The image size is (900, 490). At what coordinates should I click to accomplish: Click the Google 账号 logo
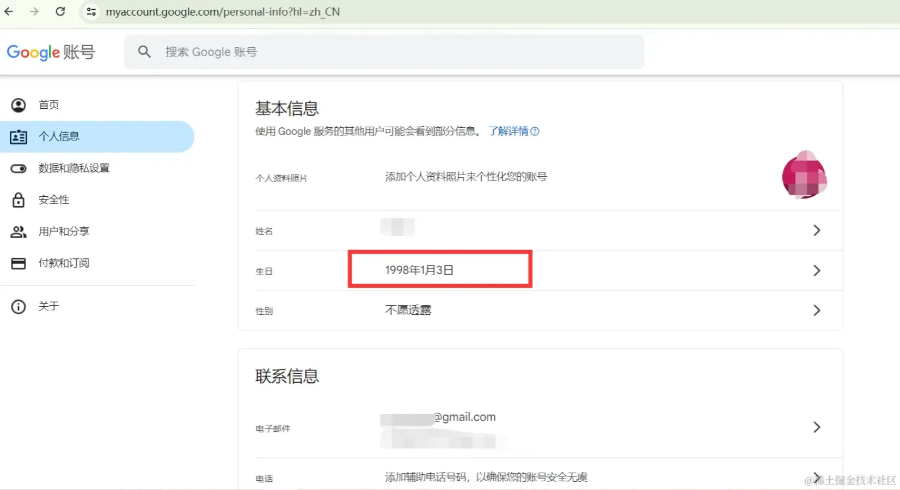pos(51,52)
